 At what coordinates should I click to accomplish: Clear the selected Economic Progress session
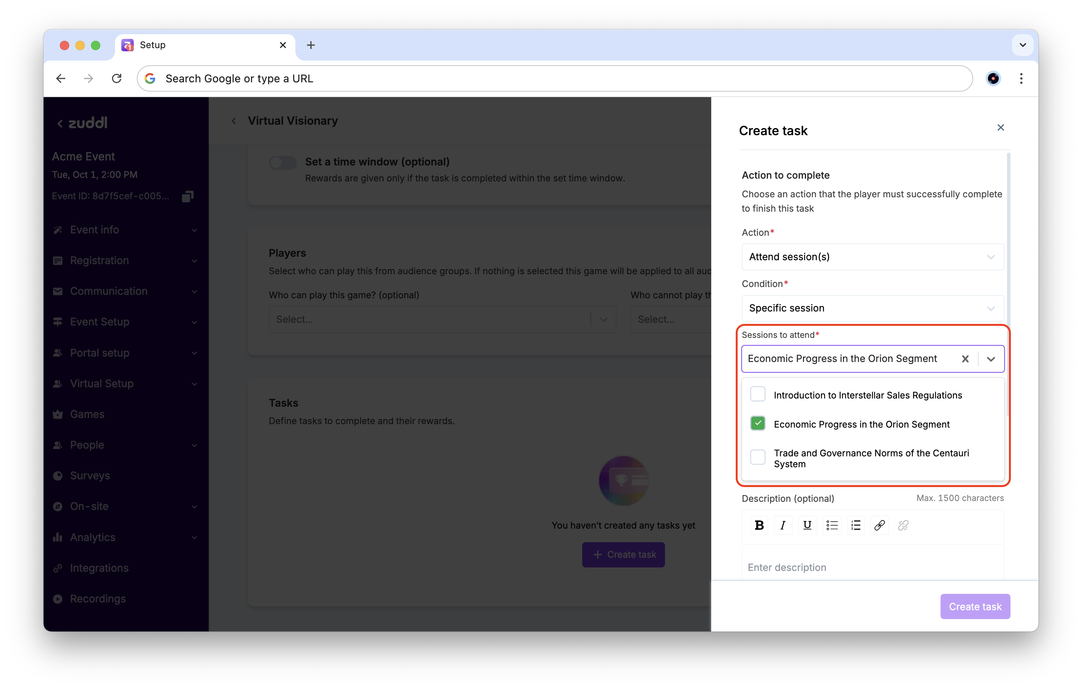point(965,358)
